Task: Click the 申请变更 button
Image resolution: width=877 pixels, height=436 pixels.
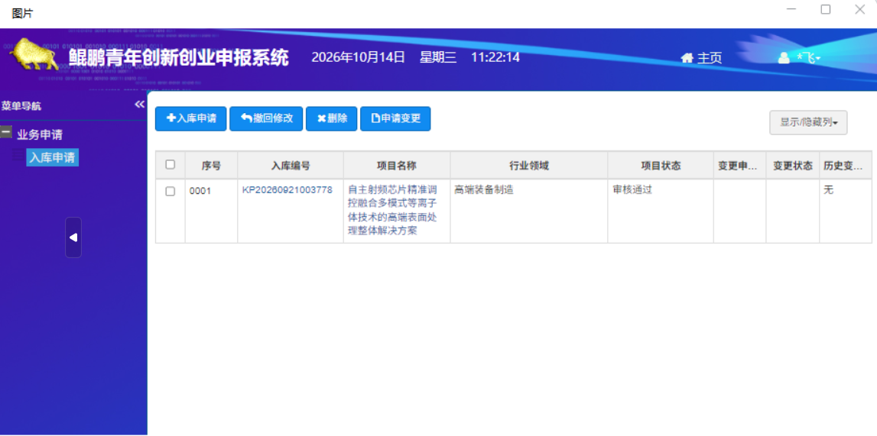Action: pyautogui.click(x=395, y=118)
